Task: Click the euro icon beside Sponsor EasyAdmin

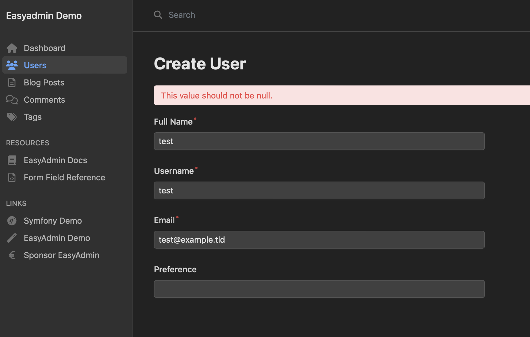Action: [x=12, y=255]
